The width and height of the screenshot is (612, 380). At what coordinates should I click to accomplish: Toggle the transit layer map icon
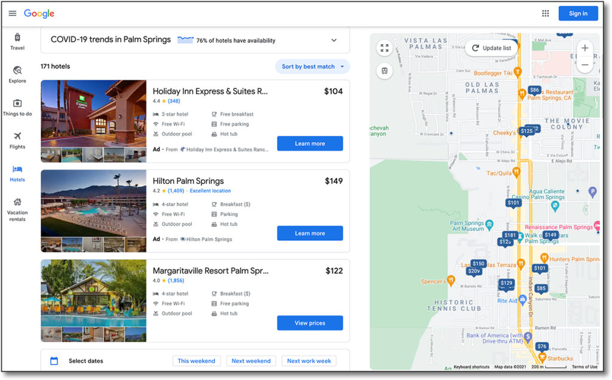tap(384, 71)
